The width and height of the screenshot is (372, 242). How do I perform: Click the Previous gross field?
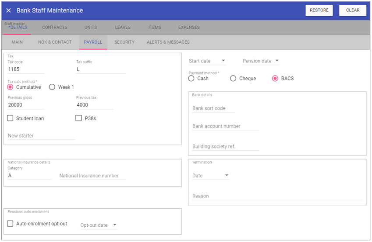26,105
